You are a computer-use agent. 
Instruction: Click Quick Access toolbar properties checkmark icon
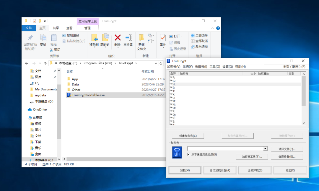[x=34, y=21]
